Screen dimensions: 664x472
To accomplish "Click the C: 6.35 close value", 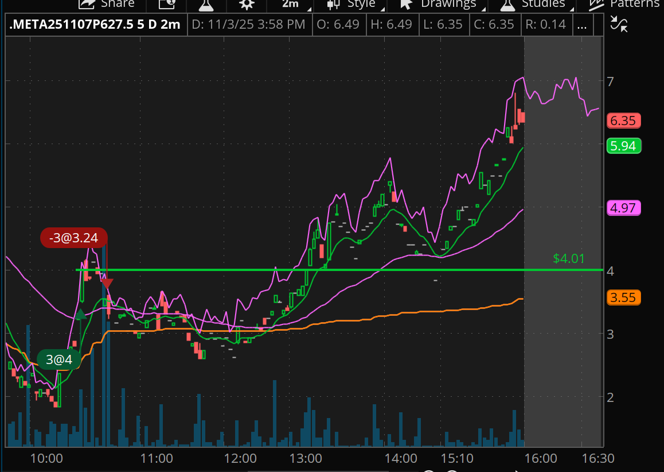I will 495,25.
